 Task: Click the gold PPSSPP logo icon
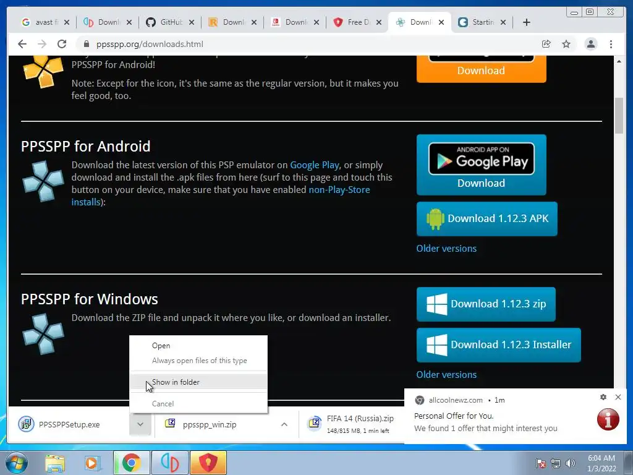(43, 72)
